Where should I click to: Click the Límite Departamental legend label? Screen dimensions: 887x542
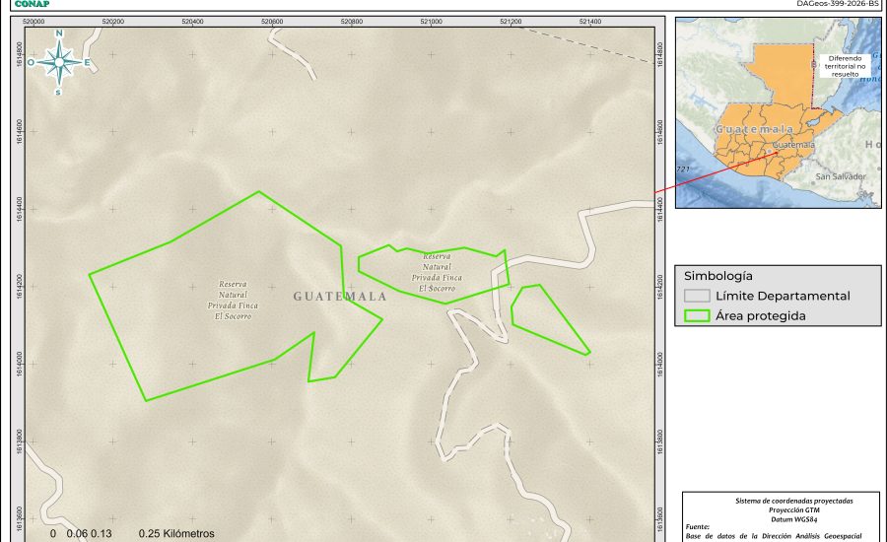click(x=783, y=296)
